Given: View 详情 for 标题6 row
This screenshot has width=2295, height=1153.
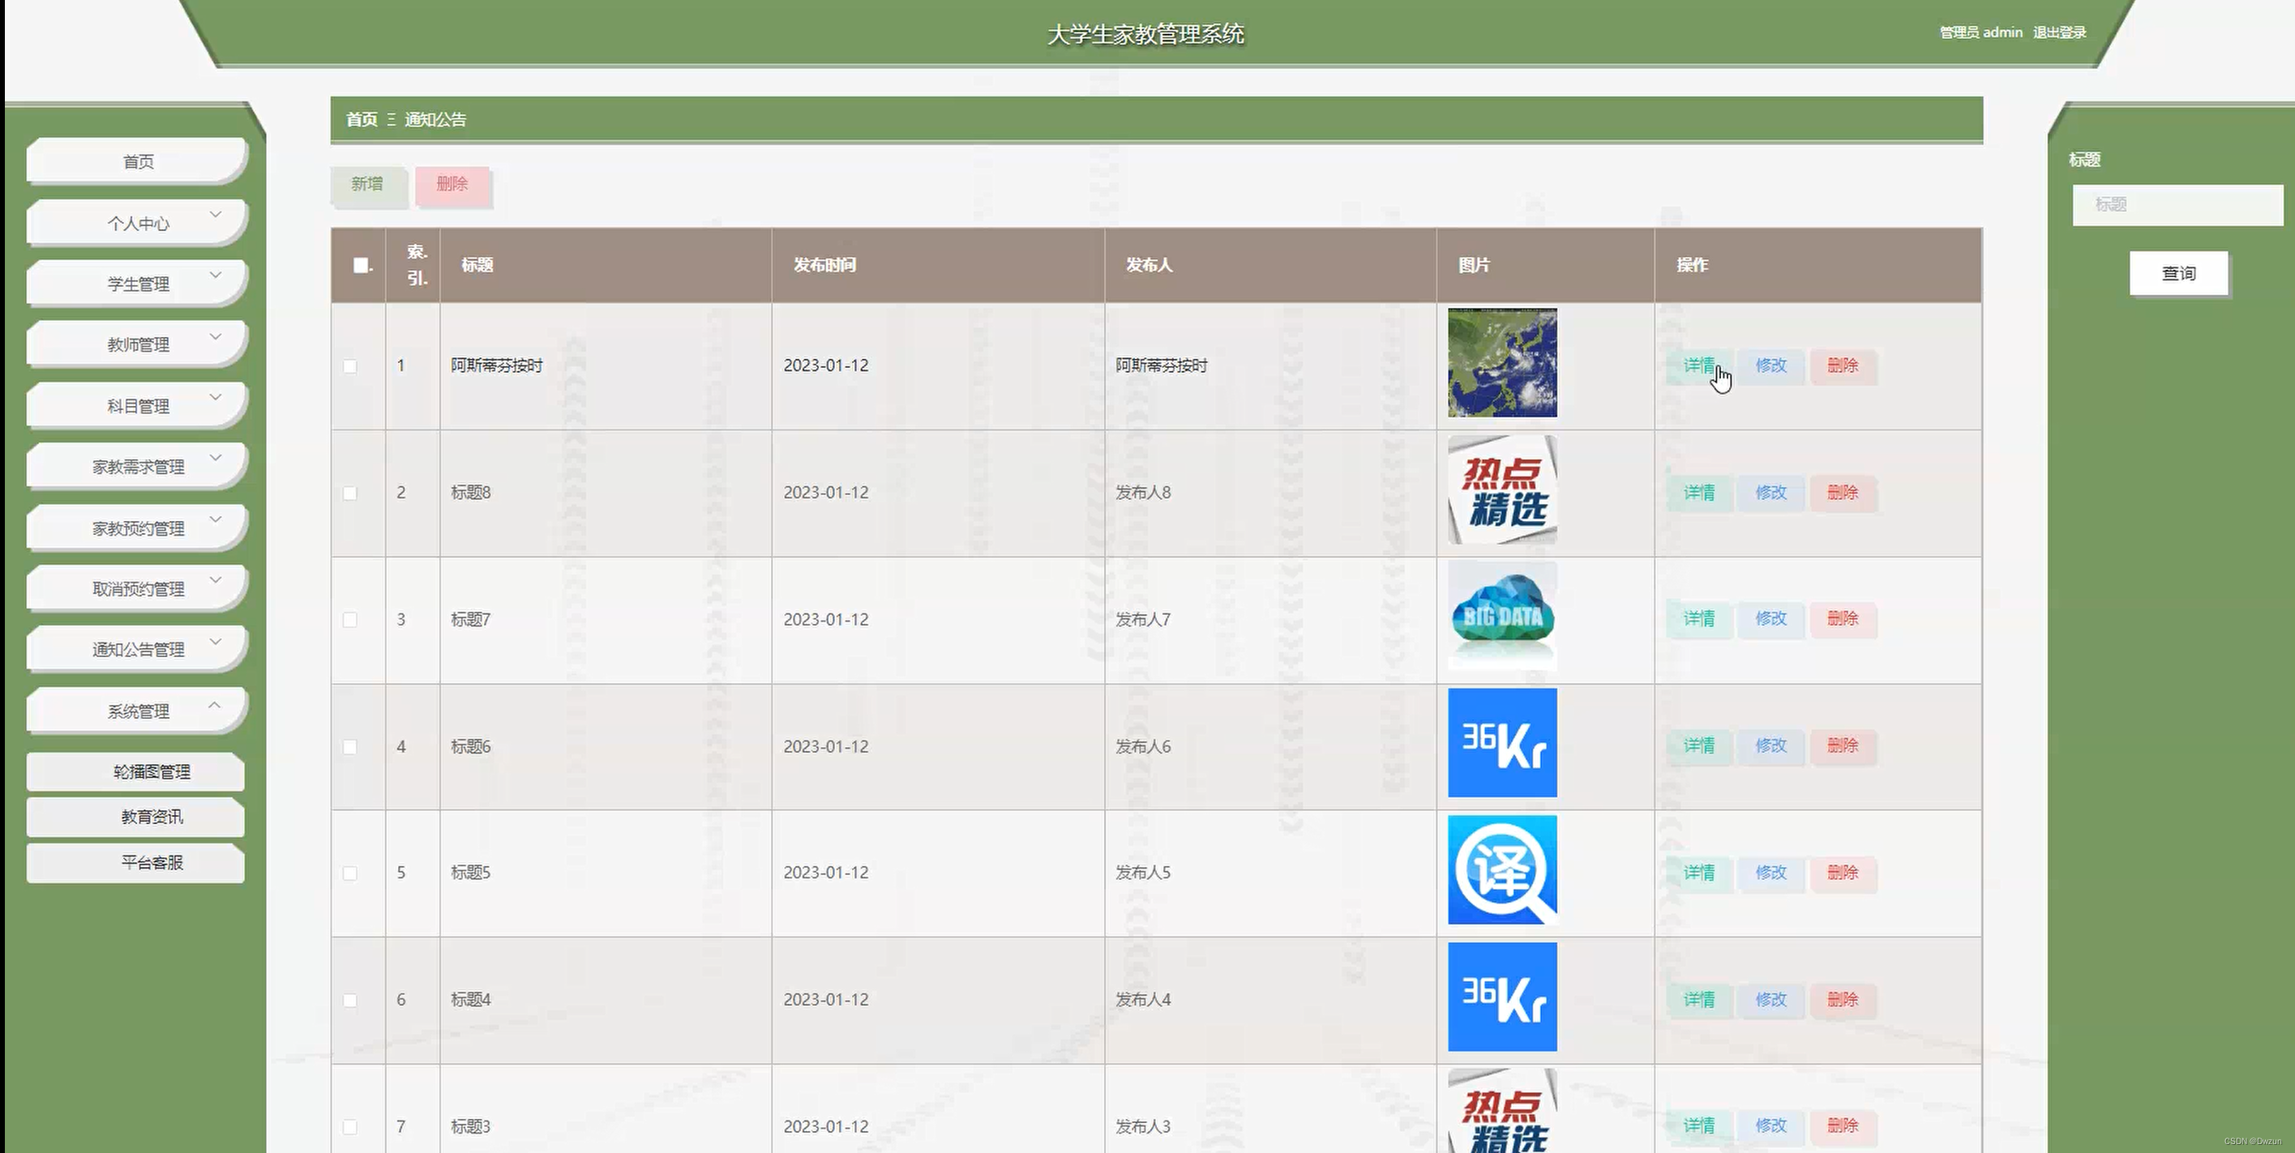Looking at the screenshot, I should [1699, 746].
